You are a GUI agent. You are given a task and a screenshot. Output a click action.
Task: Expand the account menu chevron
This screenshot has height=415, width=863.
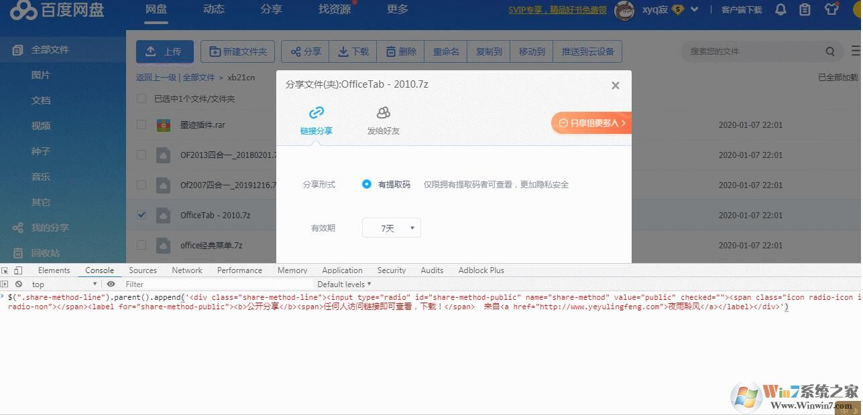click(695, 10)
